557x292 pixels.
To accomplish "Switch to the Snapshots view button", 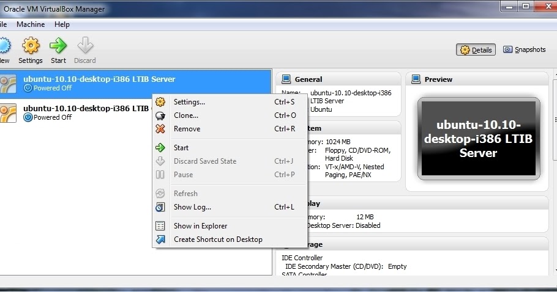I will coord(525,49).
